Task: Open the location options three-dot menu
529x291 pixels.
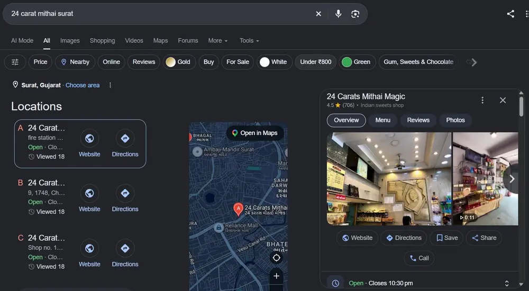Action: pyautogui.click(x=110, y=85)
